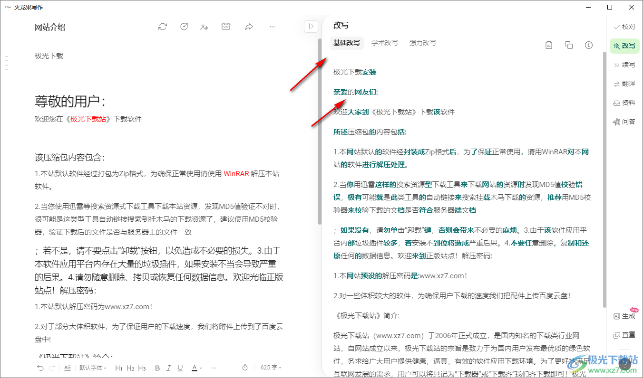
Task: Open the 查重 plagiarism check sidebar item
Action: tap(624, 335)
